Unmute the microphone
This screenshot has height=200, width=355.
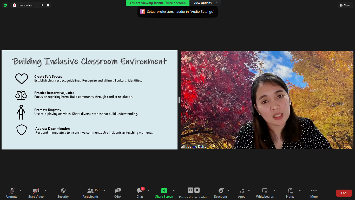point(12,191)
